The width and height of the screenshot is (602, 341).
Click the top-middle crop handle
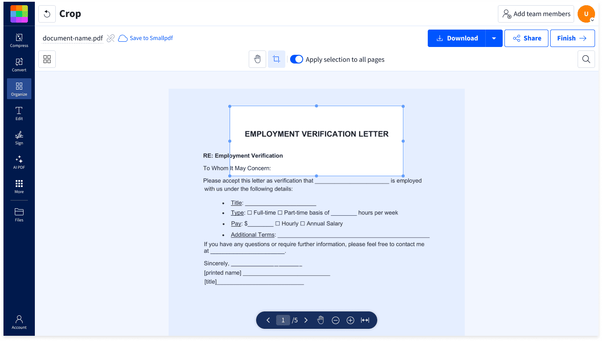coord(317,106)
